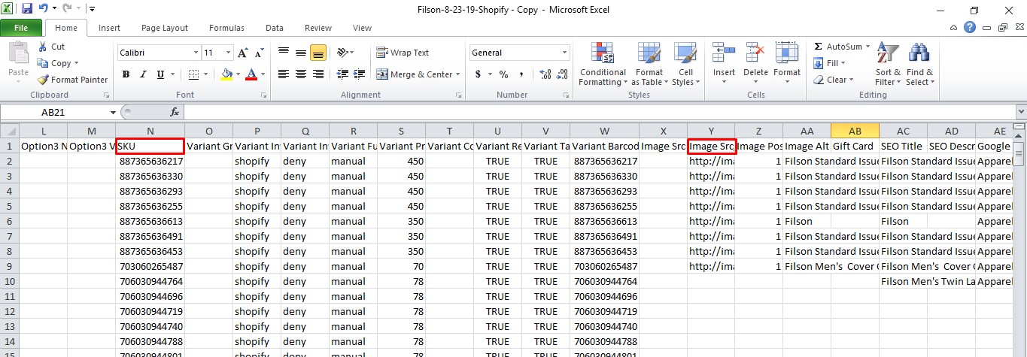This screenshot has height=357, width=1027.
Task: Expand the Fill dropdown in Editing
Action: coord(843,63)
